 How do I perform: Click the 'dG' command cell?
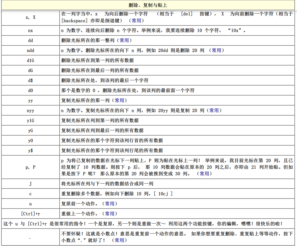click(30, 70)
